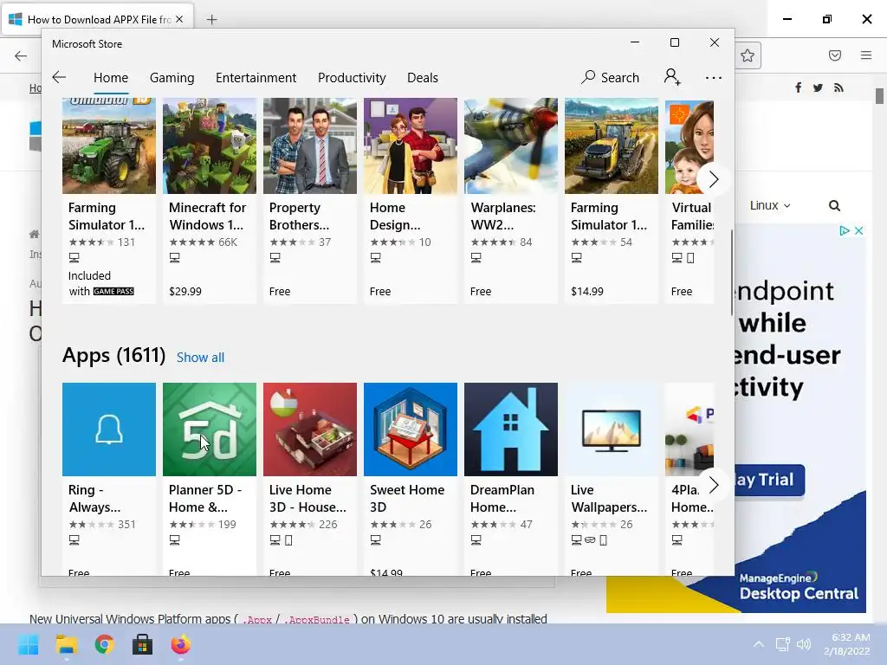
Task: Show hidden system tray icons
Action: coord(759,644)
